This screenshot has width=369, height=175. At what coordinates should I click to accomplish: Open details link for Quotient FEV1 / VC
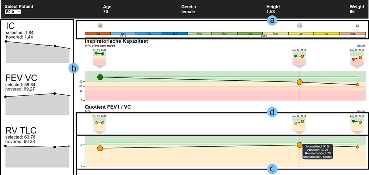[x=361, y=111]
